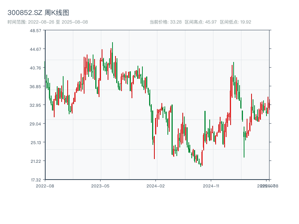Image resolution: width=299 pixels, height=224 pixels.
Task: Click the 36.85 y-axis tick label
Action: [x=36, y=86]
